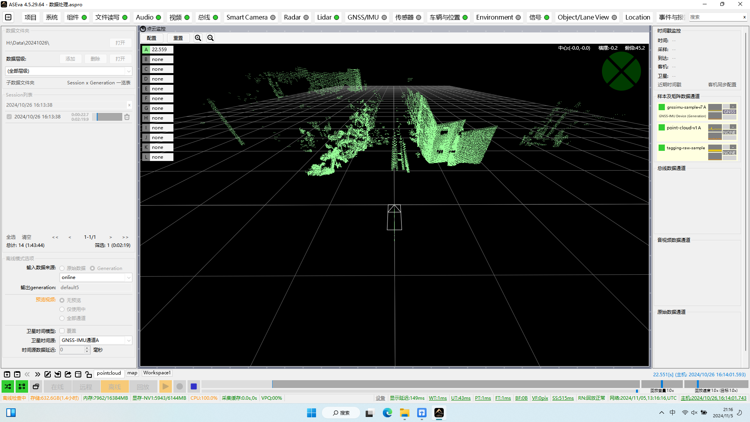Select channel L slot showing none
Screen dimensions: 750x422
(157, 157)
